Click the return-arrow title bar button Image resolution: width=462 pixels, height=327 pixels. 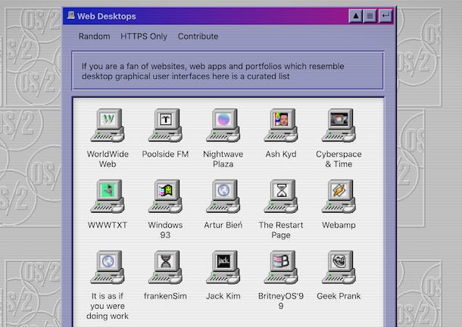point(386,16)
